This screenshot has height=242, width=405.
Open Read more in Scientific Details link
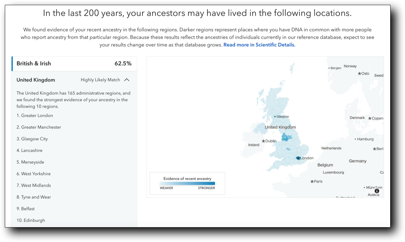pos(259,45)
